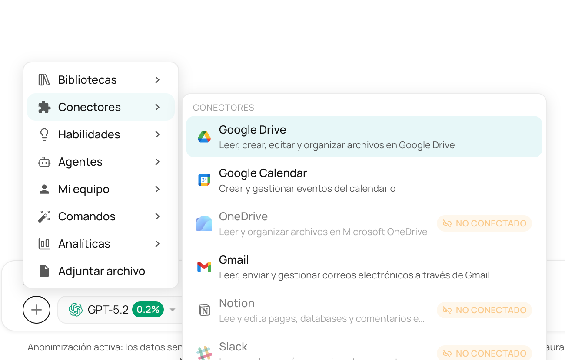Expand the Agentes submenu chevron
The width and height of the screenshot is (565, 360).
[x=157, y=162]
